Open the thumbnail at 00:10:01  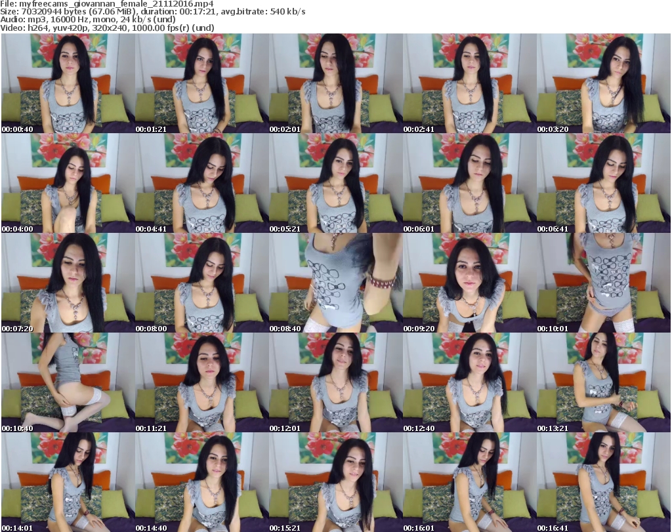pos(604,283)
